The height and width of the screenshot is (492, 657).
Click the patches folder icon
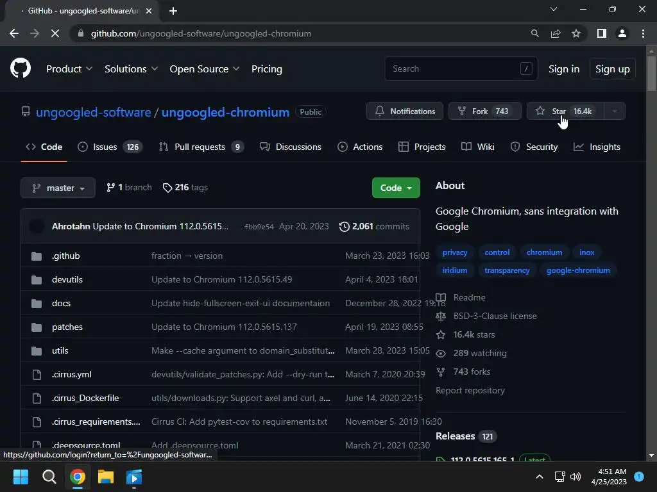click(37, 327)
